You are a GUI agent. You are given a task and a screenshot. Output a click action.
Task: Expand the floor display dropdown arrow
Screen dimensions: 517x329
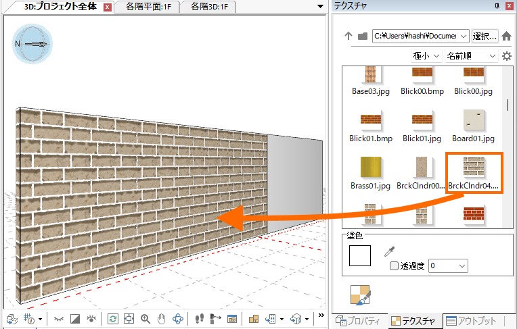pyautogui.click(x=282, y=319)
